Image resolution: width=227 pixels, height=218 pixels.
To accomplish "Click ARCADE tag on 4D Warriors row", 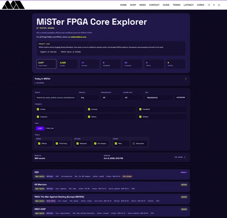I will (x=184, y=185).
